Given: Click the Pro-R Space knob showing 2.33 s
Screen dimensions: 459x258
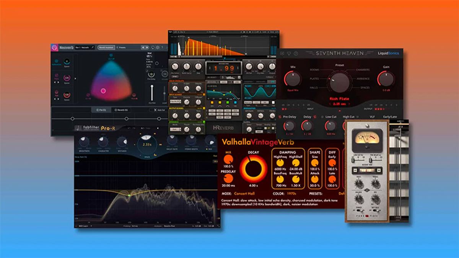Looking at the screenshot, I should [x=147, y=145].
